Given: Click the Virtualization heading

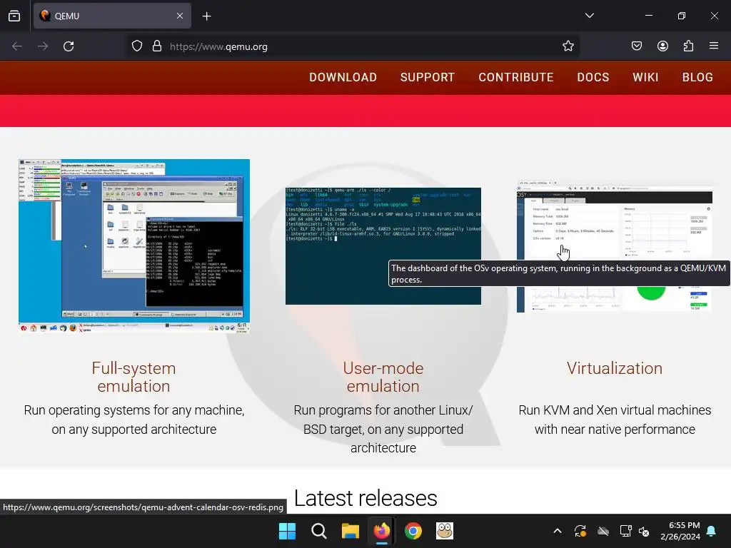Looking at the screenshot, I should tap(615, 368).
